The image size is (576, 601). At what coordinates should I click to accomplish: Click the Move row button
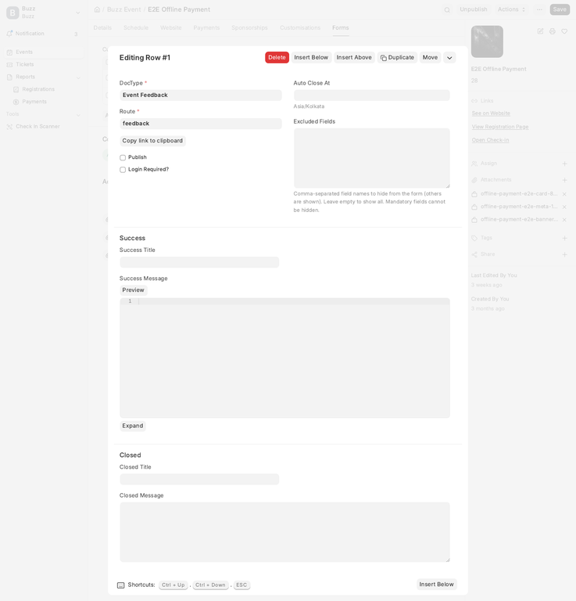click(x=430, y=57)
